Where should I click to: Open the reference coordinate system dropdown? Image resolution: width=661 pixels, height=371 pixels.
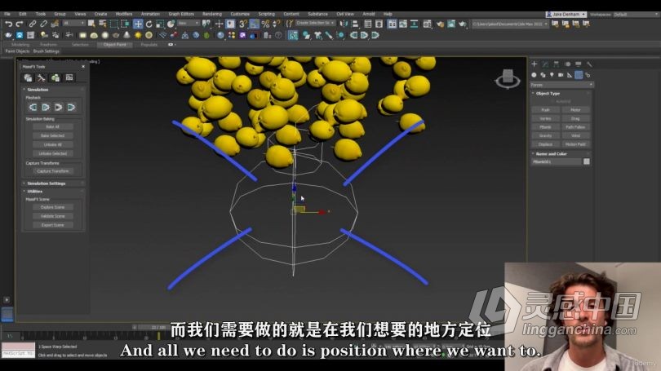(189, 24)
